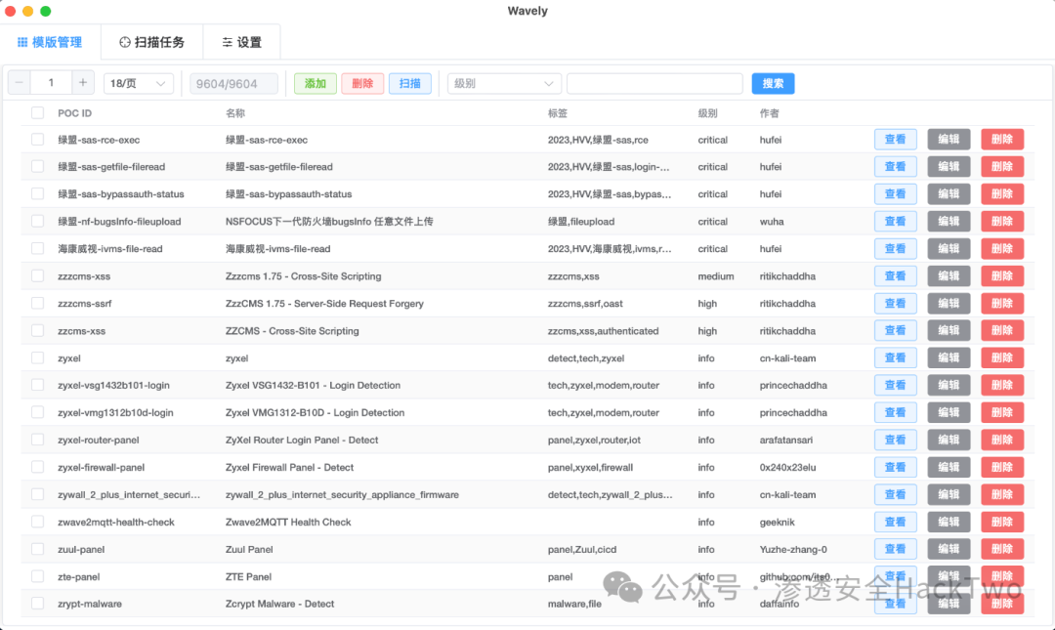Edit the zyxel-router-panel template
The image size is (1055, 630).
949,440
